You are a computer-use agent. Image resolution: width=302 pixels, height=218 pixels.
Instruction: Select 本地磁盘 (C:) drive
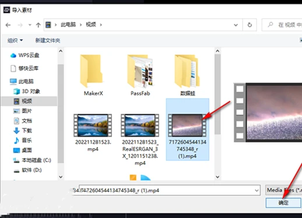(36, 160)
